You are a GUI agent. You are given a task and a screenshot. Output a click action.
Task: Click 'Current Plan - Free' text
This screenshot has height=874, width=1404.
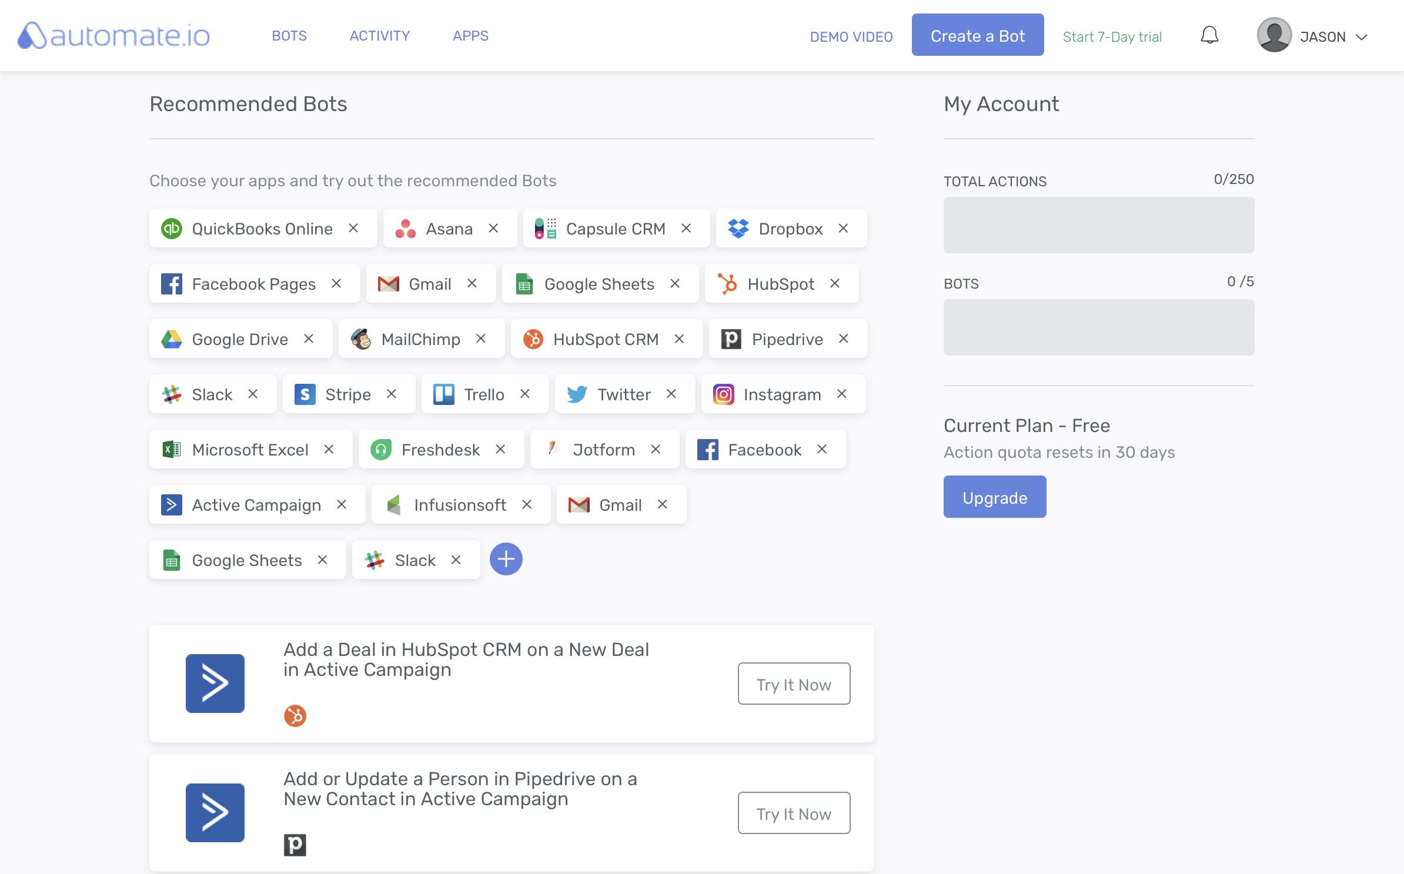[x=1027, y=426]
